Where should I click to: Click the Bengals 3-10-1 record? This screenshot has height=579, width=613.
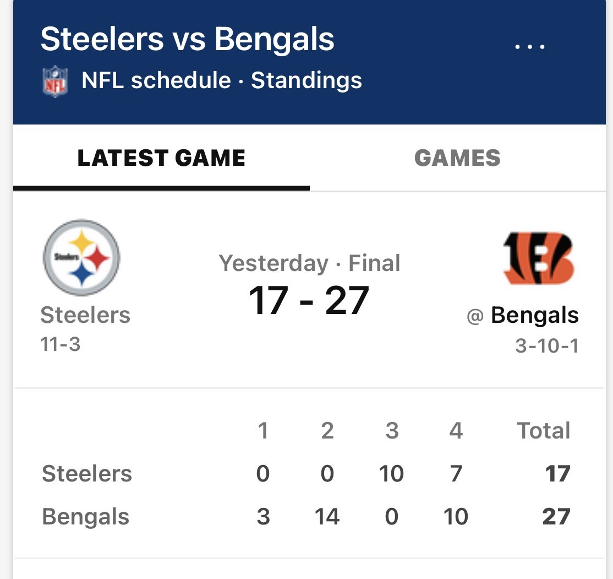point(546,345)
